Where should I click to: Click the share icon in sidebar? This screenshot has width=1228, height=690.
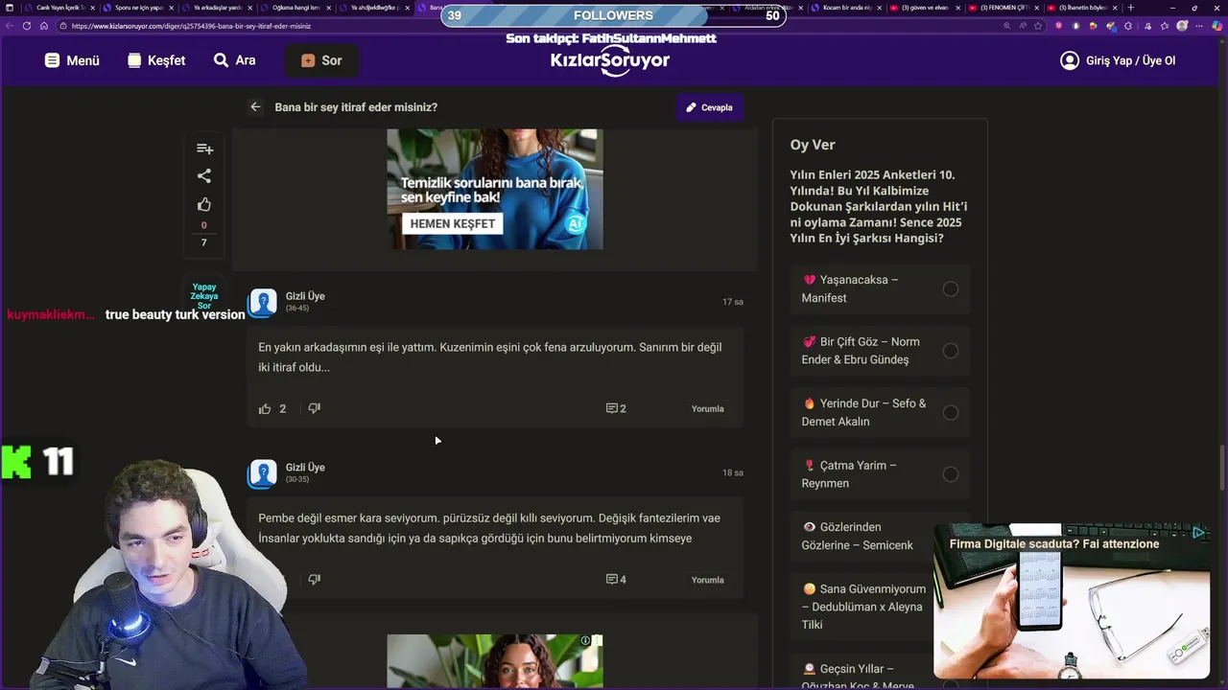(204, 176)
